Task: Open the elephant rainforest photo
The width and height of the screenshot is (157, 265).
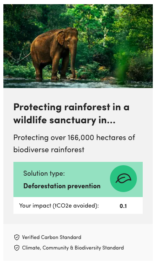Action: (78, 46)
